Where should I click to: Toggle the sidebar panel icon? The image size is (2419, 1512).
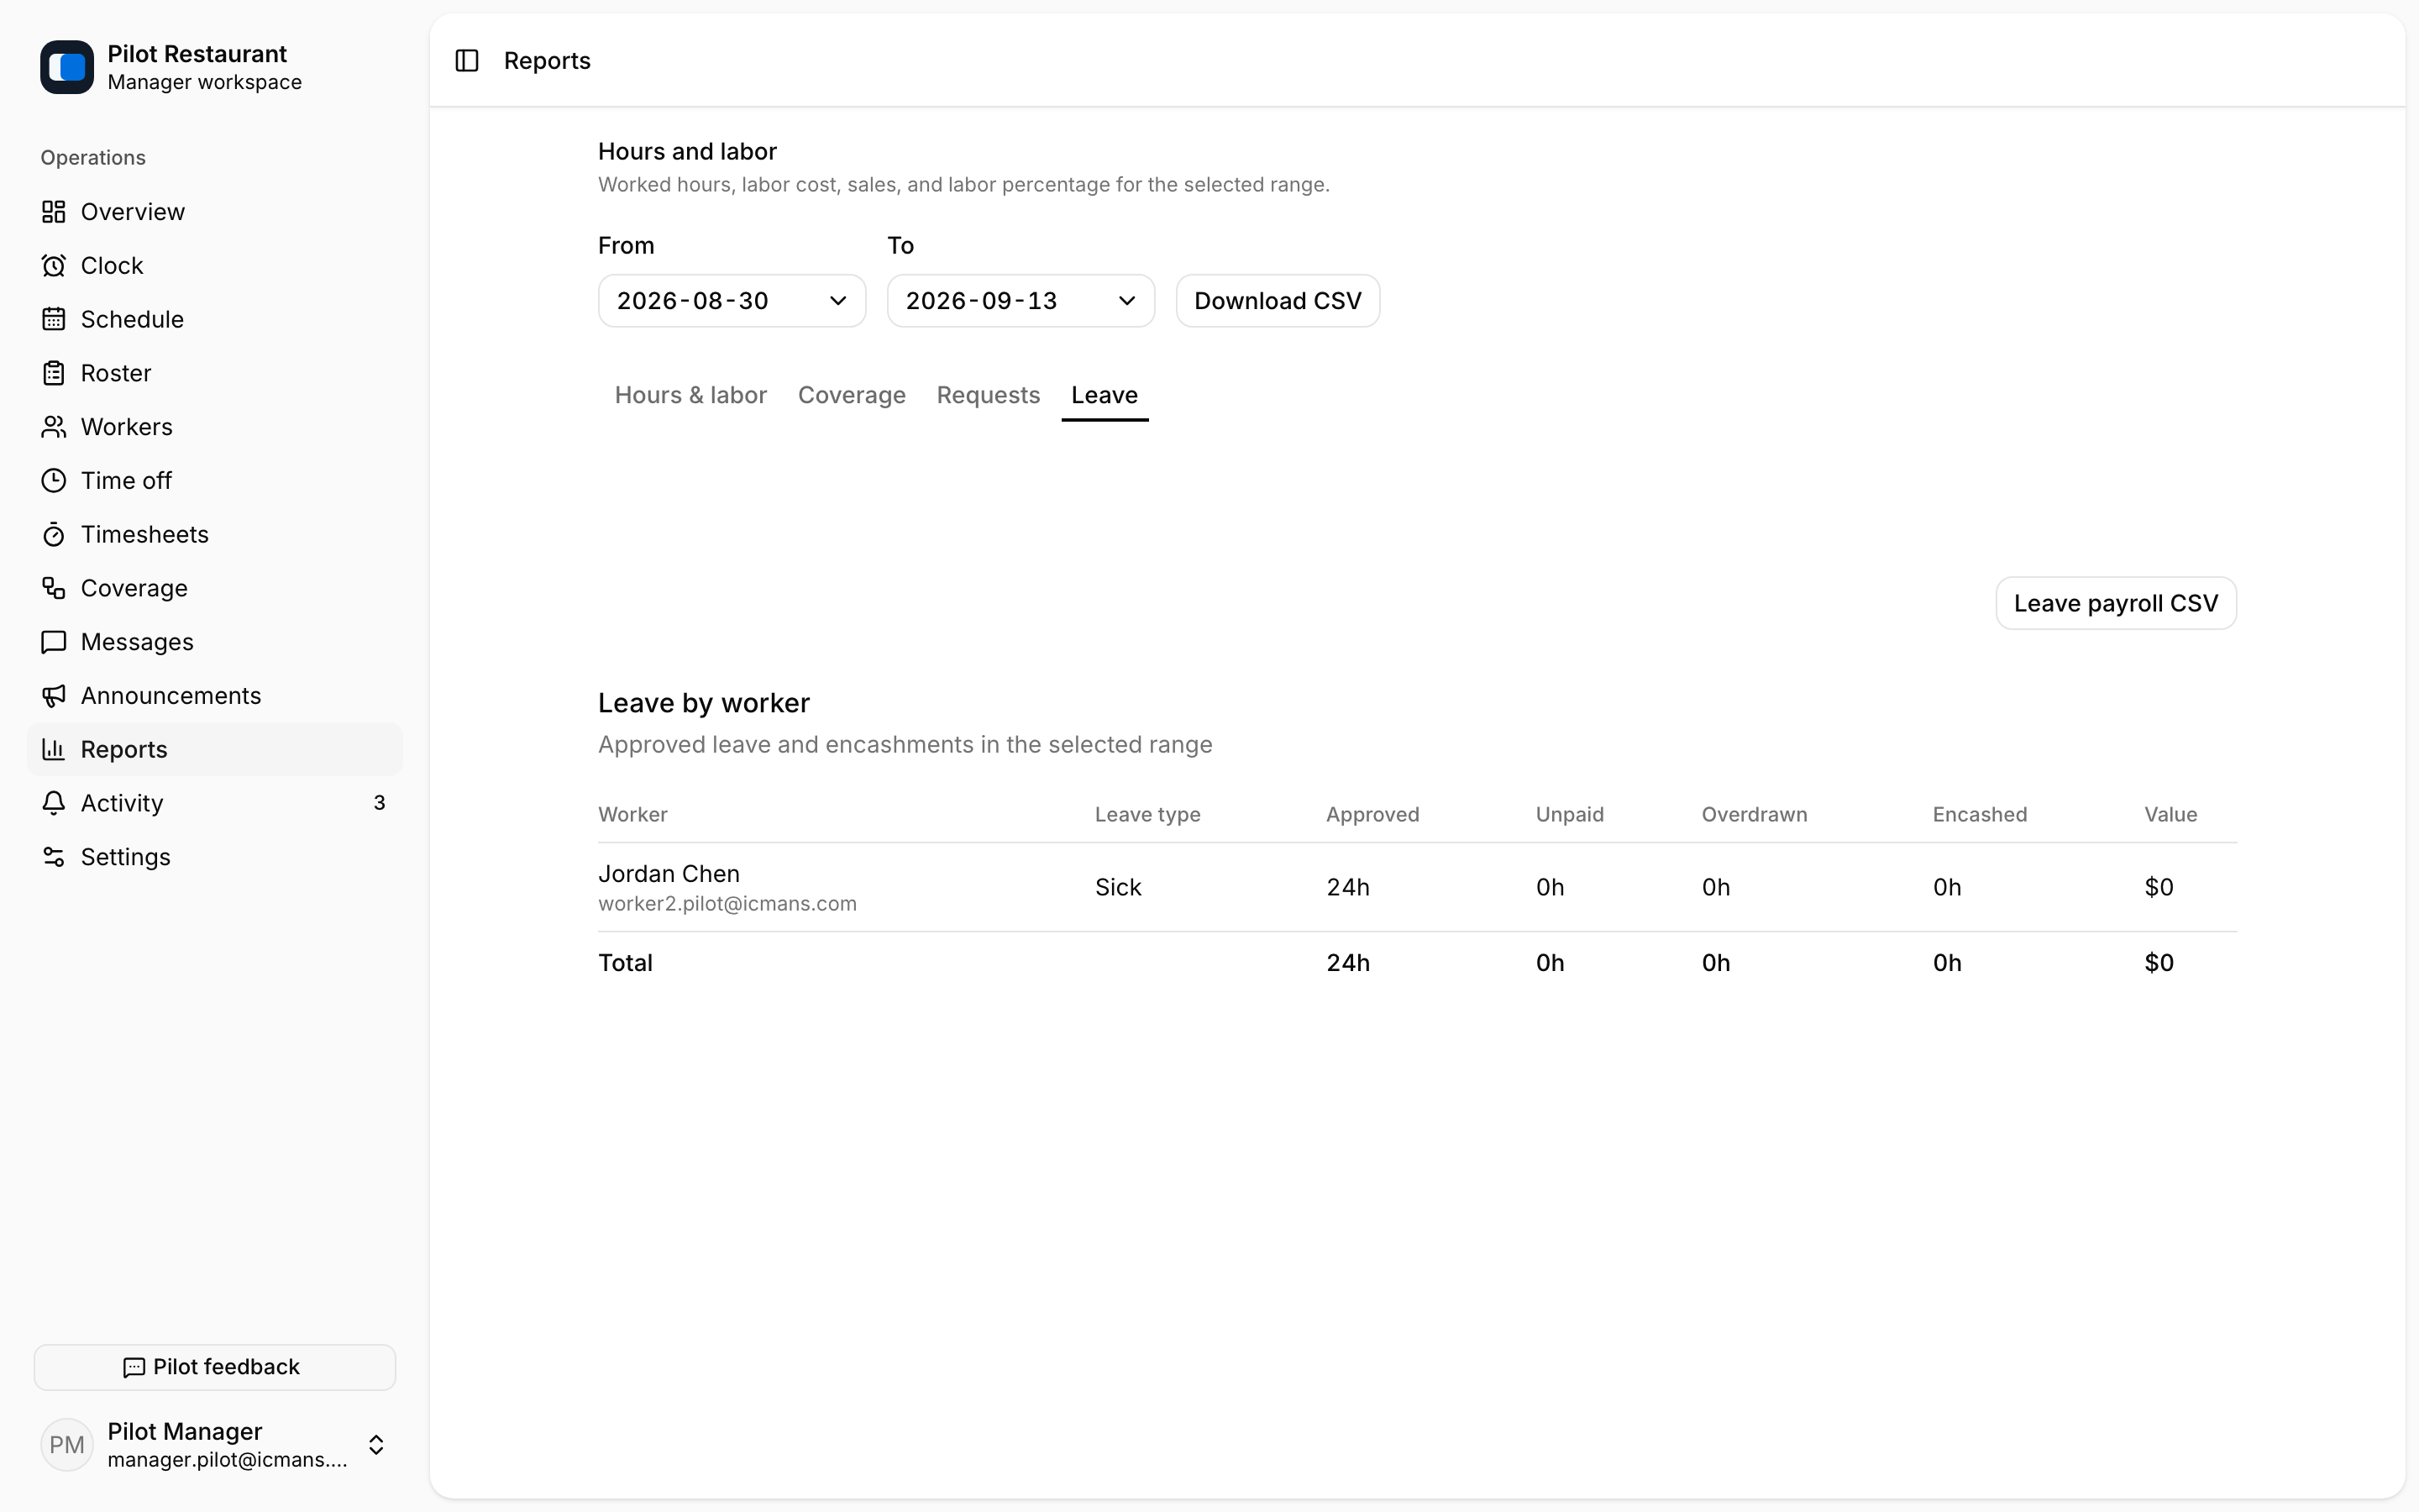467,61
